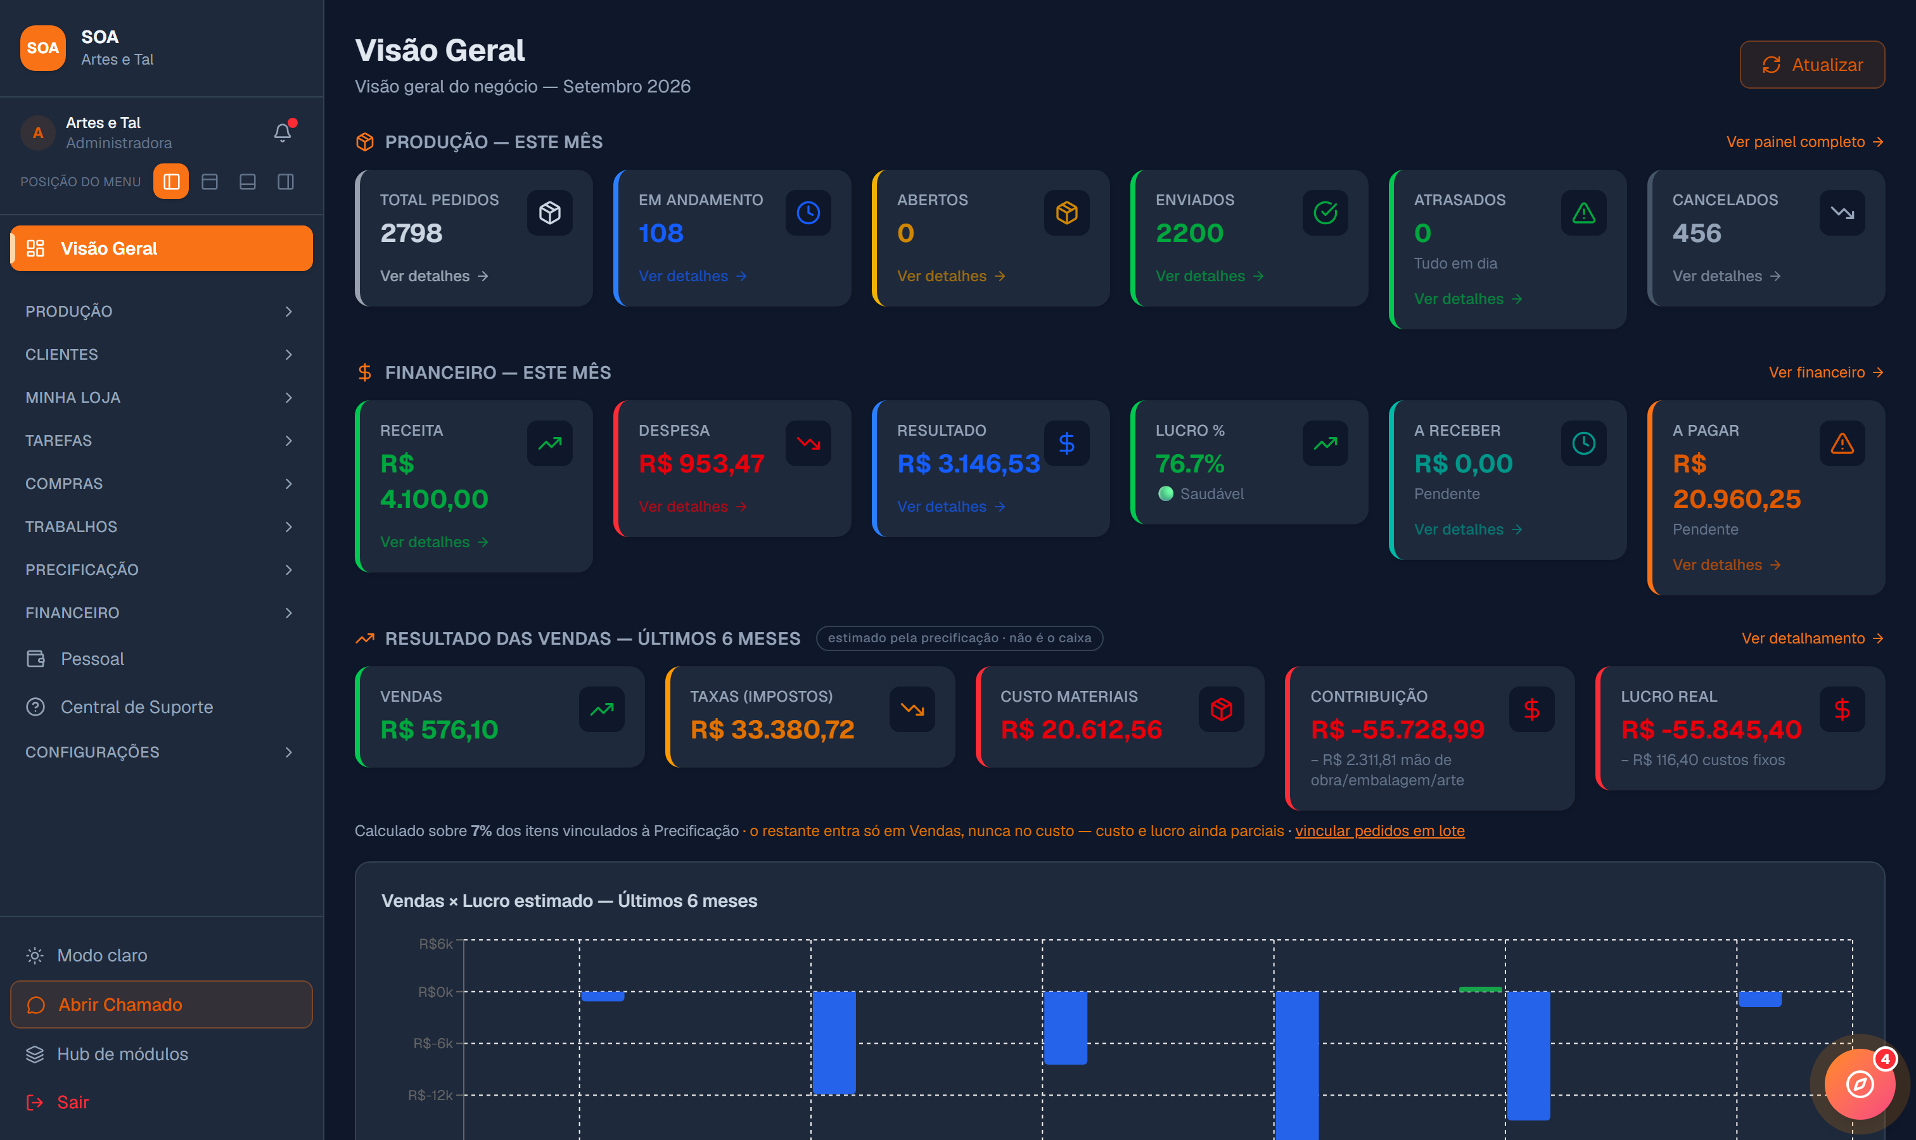Click the tallest blue chart bar
Image resolution: width=1916 pixels, height=1140 pixels.
tap(1298, 1065)
